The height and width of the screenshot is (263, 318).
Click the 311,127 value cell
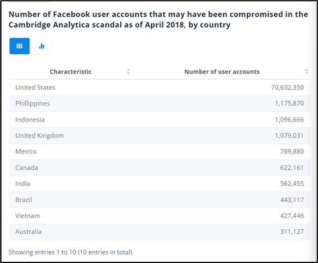click(x=292, y=232)
